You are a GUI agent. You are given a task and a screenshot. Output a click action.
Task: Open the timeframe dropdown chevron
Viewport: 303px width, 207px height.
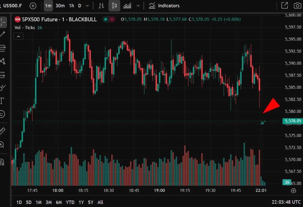87,6
